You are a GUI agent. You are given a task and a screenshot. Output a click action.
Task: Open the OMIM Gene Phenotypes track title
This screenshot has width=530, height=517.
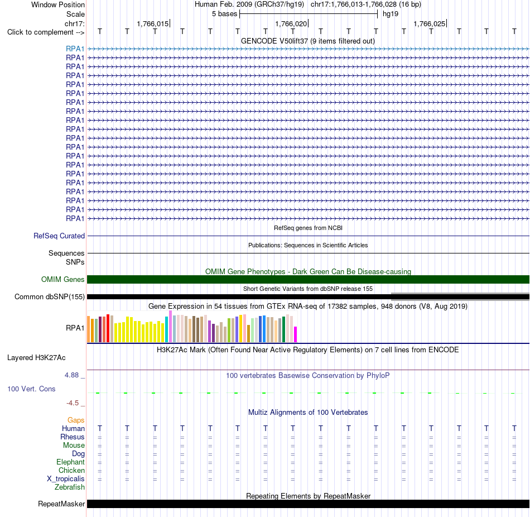(308, 271)
